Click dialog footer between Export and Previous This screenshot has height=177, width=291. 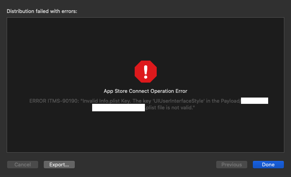(145, 165)
